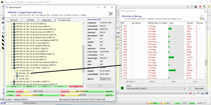The width and height of the screenshot is (211, 105).
Task: Switch to Signal Mon. tab
Action: point(47,20)
